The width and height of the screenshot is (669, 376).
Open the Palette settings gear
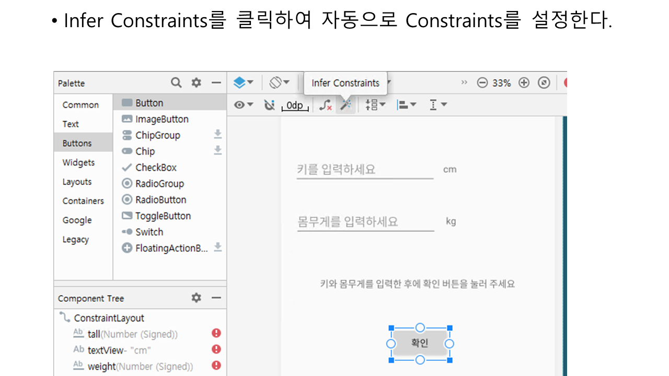click(x=196, y=83)
